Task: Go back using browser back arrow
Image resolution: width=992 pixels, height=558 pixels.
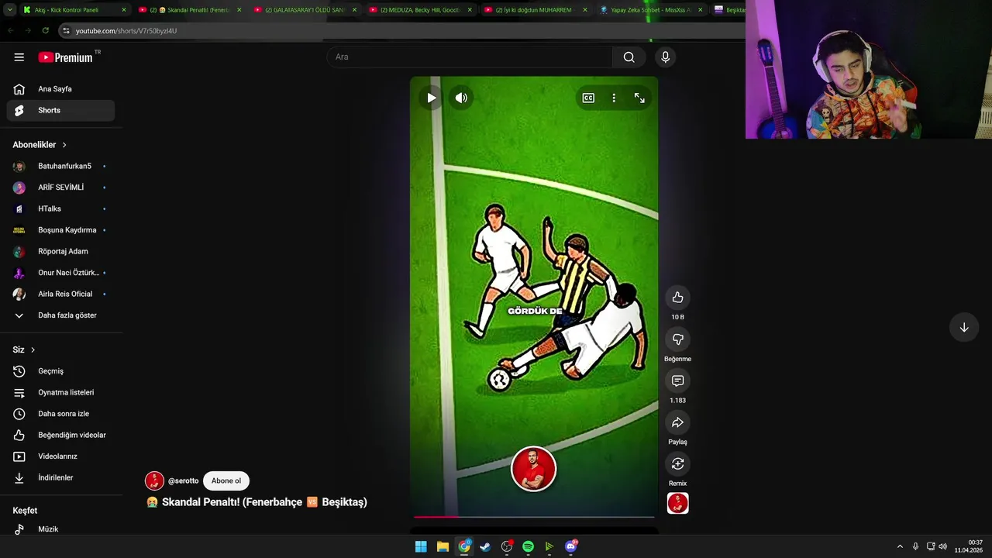Action: 11,30
